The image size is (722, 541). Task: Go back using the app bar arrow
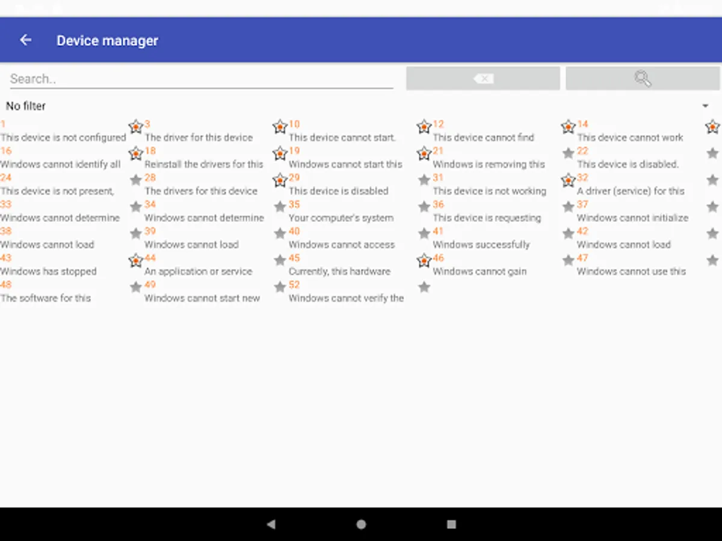click(25, 40)
